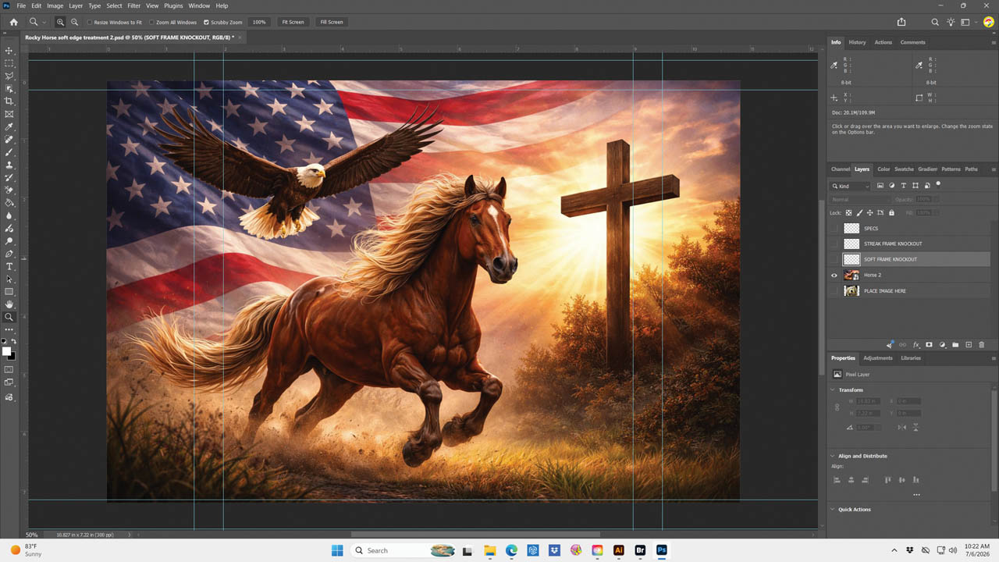Open Photoshop in Windows taskbar
Image resolution: width=999 pixels, height=562 pixels.
661,550
